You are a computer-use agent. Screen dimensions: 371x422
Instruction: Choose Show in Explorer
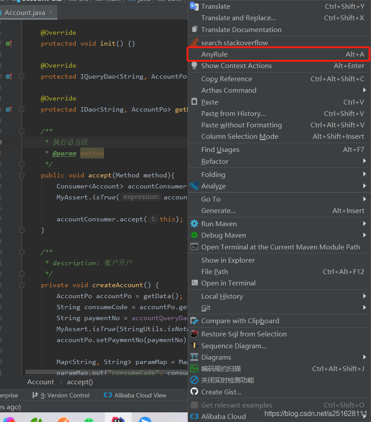click(279, 260)
